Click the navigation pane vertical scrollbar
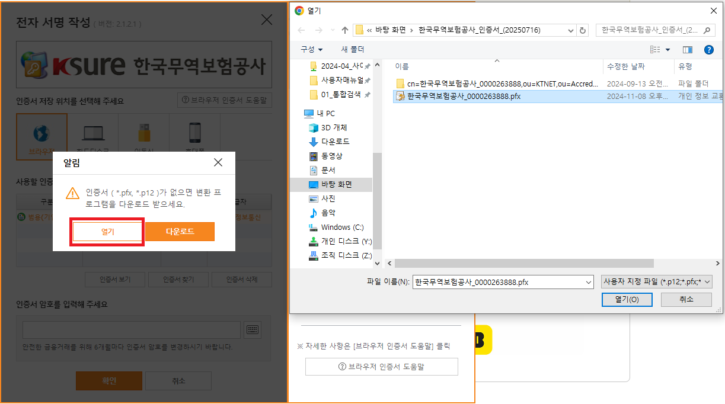The width and height of the screenshot is (725, 404). [x=377, y=201]
